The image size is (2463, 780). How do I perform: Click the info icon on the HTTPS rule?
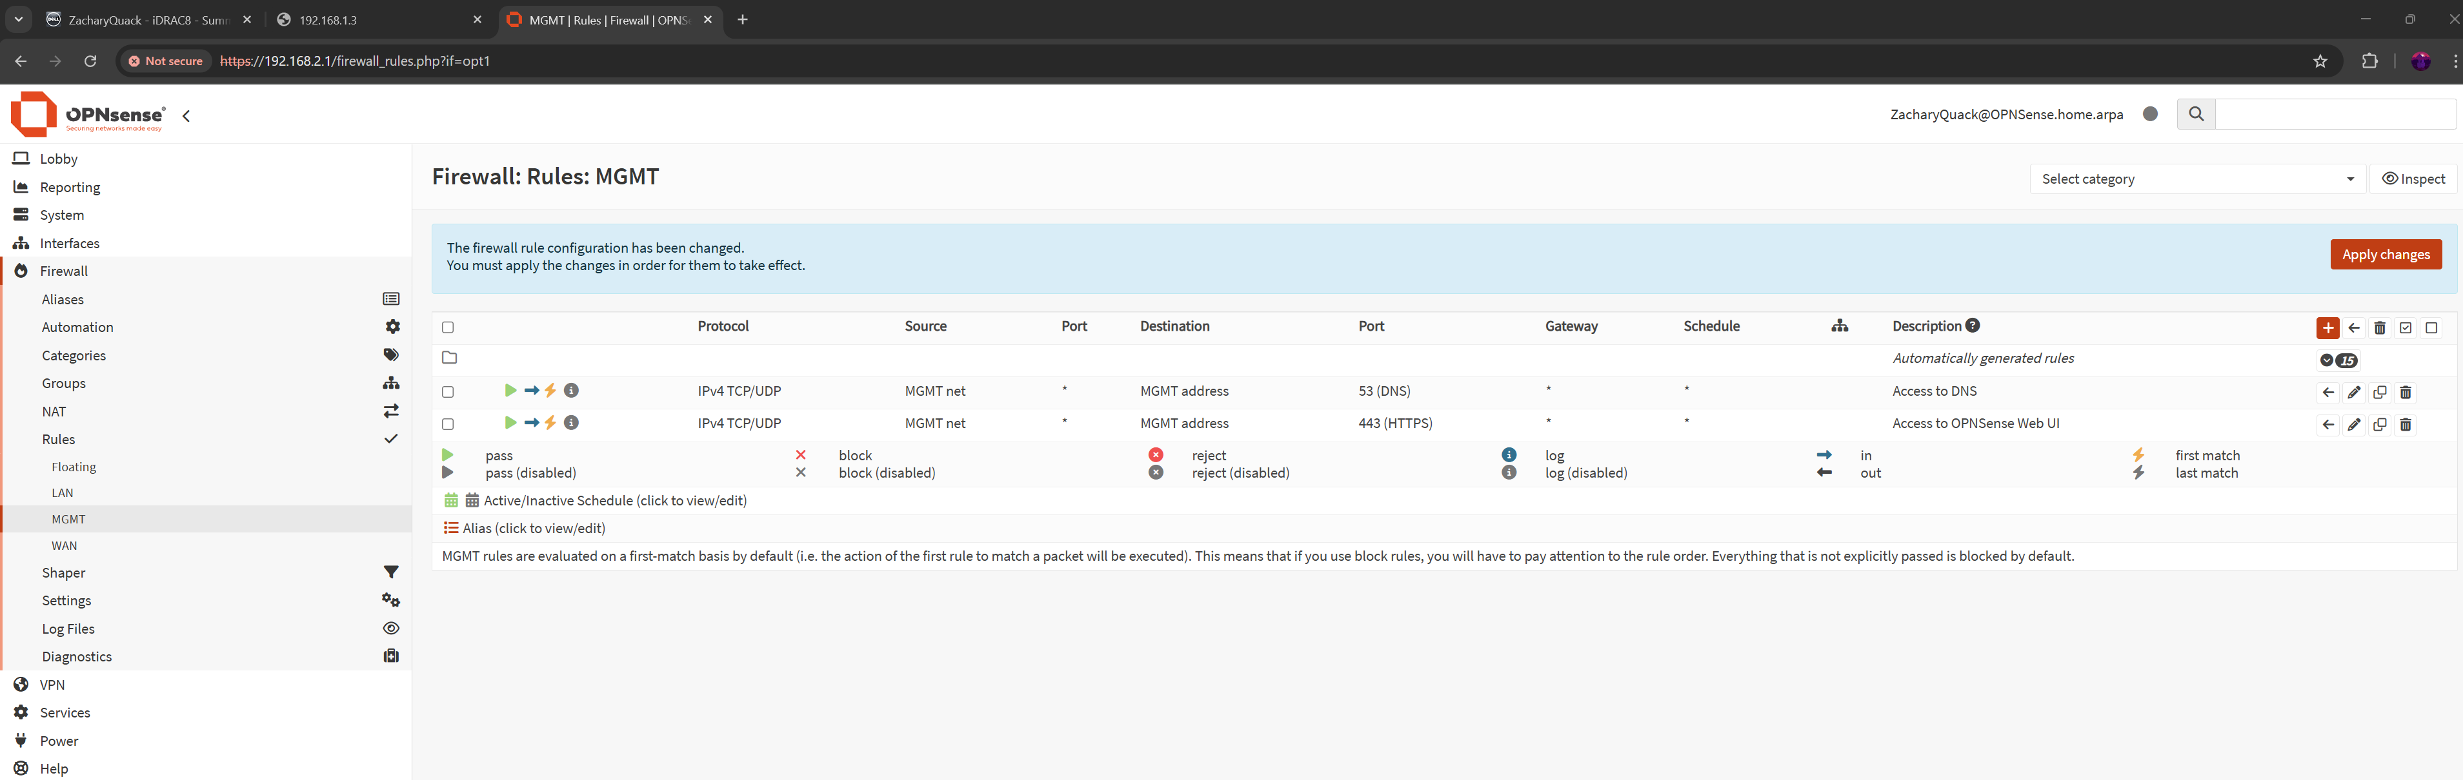(x=571, y=423)
